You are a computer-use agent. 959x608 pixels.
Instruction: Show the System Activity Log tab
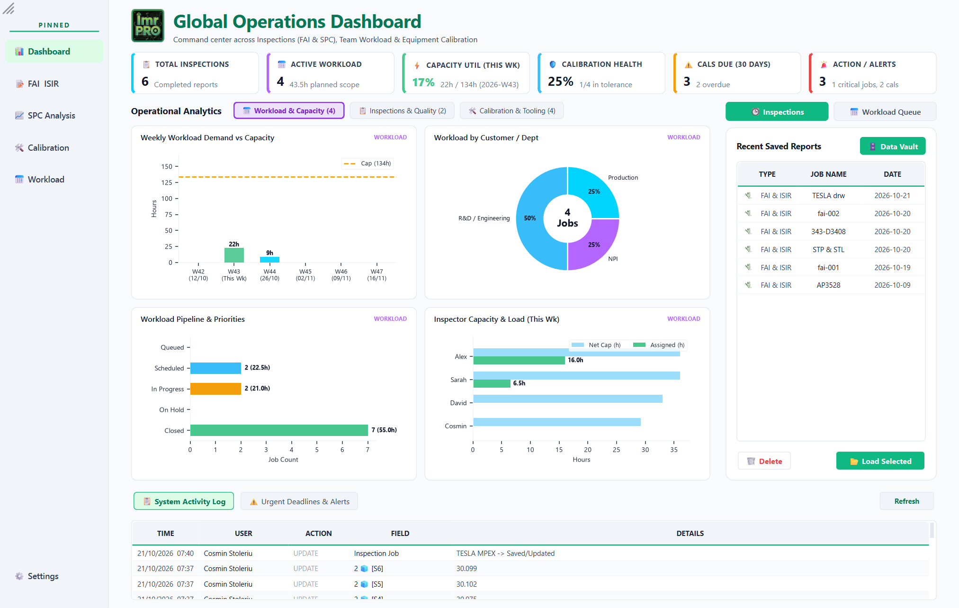tap(184, 501)
